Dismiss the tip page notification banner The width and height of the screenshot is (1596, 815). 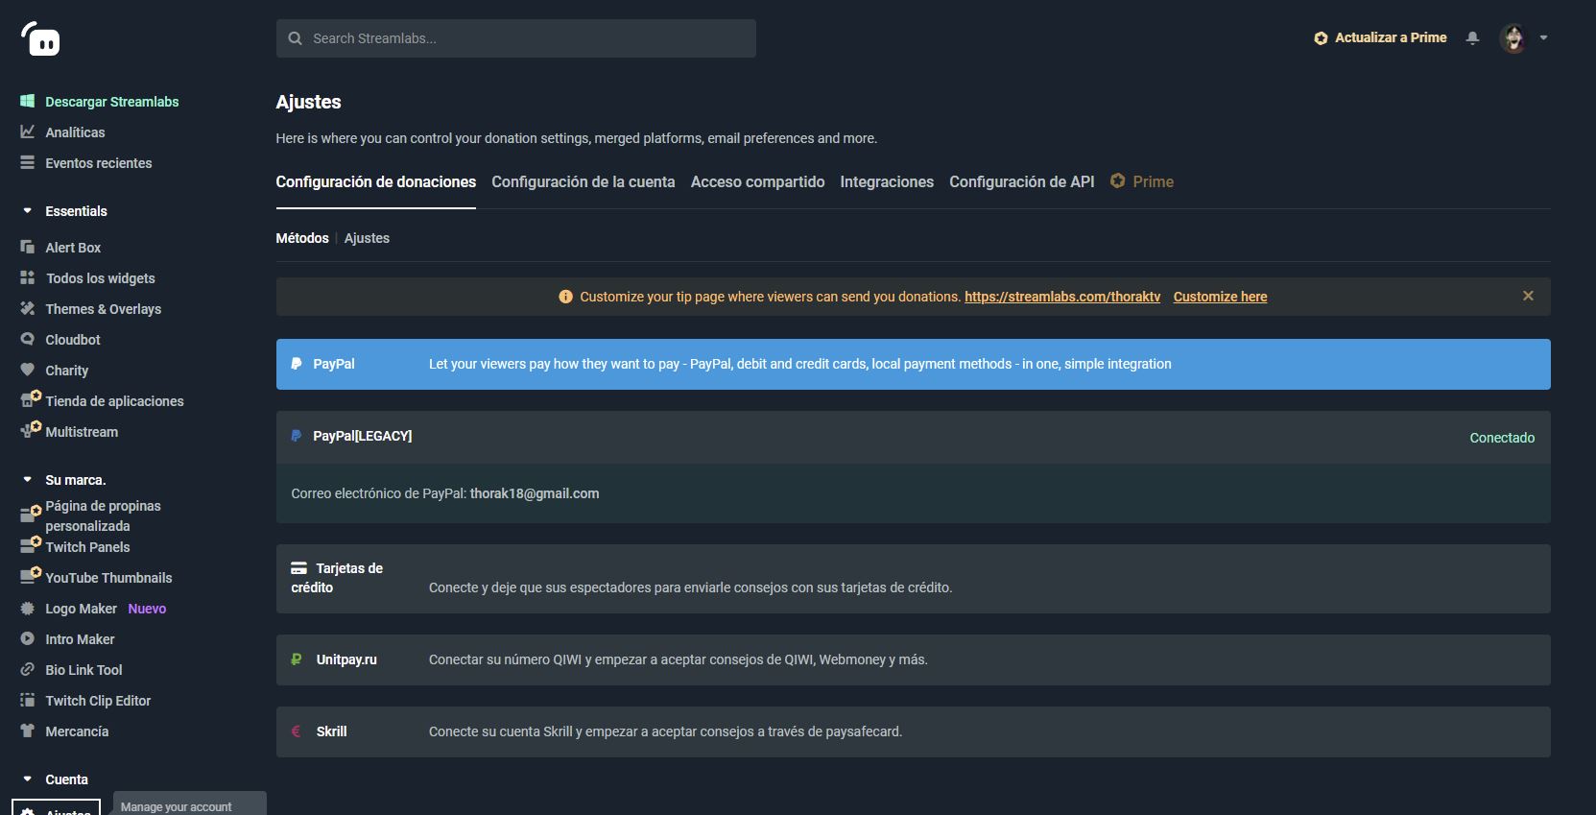[1528, 296]
